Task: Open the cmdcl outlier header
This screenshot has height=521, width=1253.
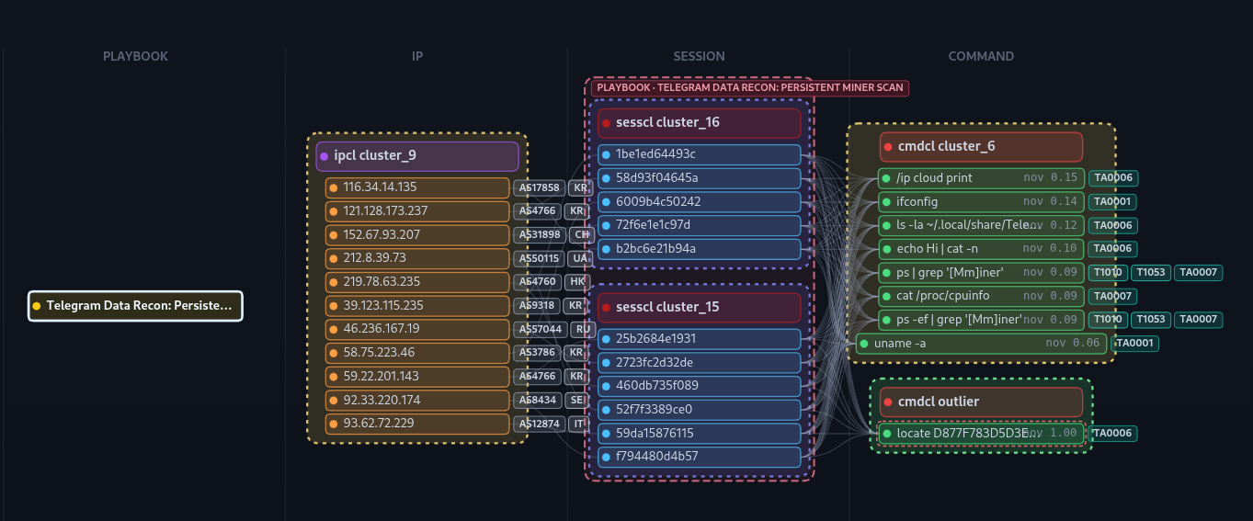Action: click(982, 402)
